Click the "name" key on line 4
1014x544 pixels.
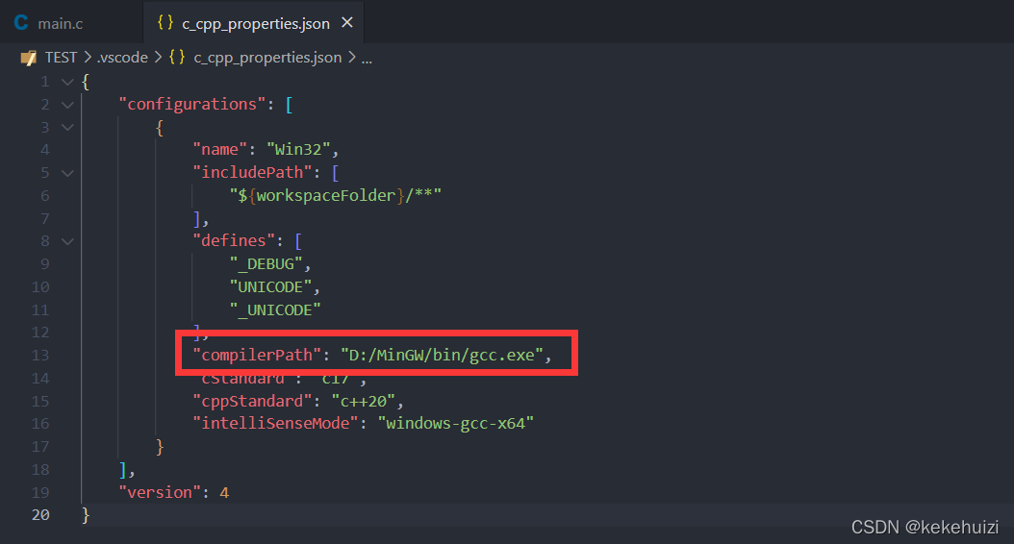(x=220, y=149)
